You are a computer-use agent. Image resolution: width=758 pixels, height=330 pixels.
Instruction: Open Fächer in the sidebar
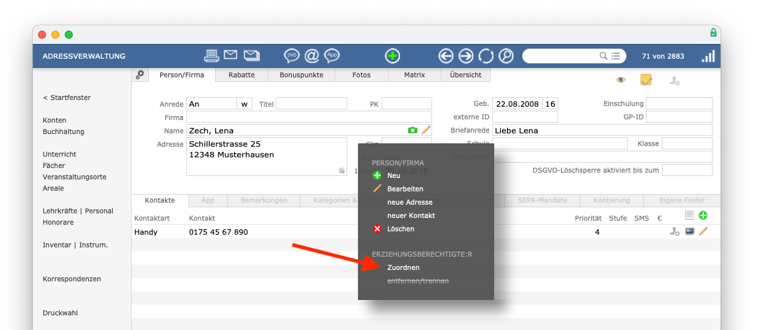click(x=53, y=165)
